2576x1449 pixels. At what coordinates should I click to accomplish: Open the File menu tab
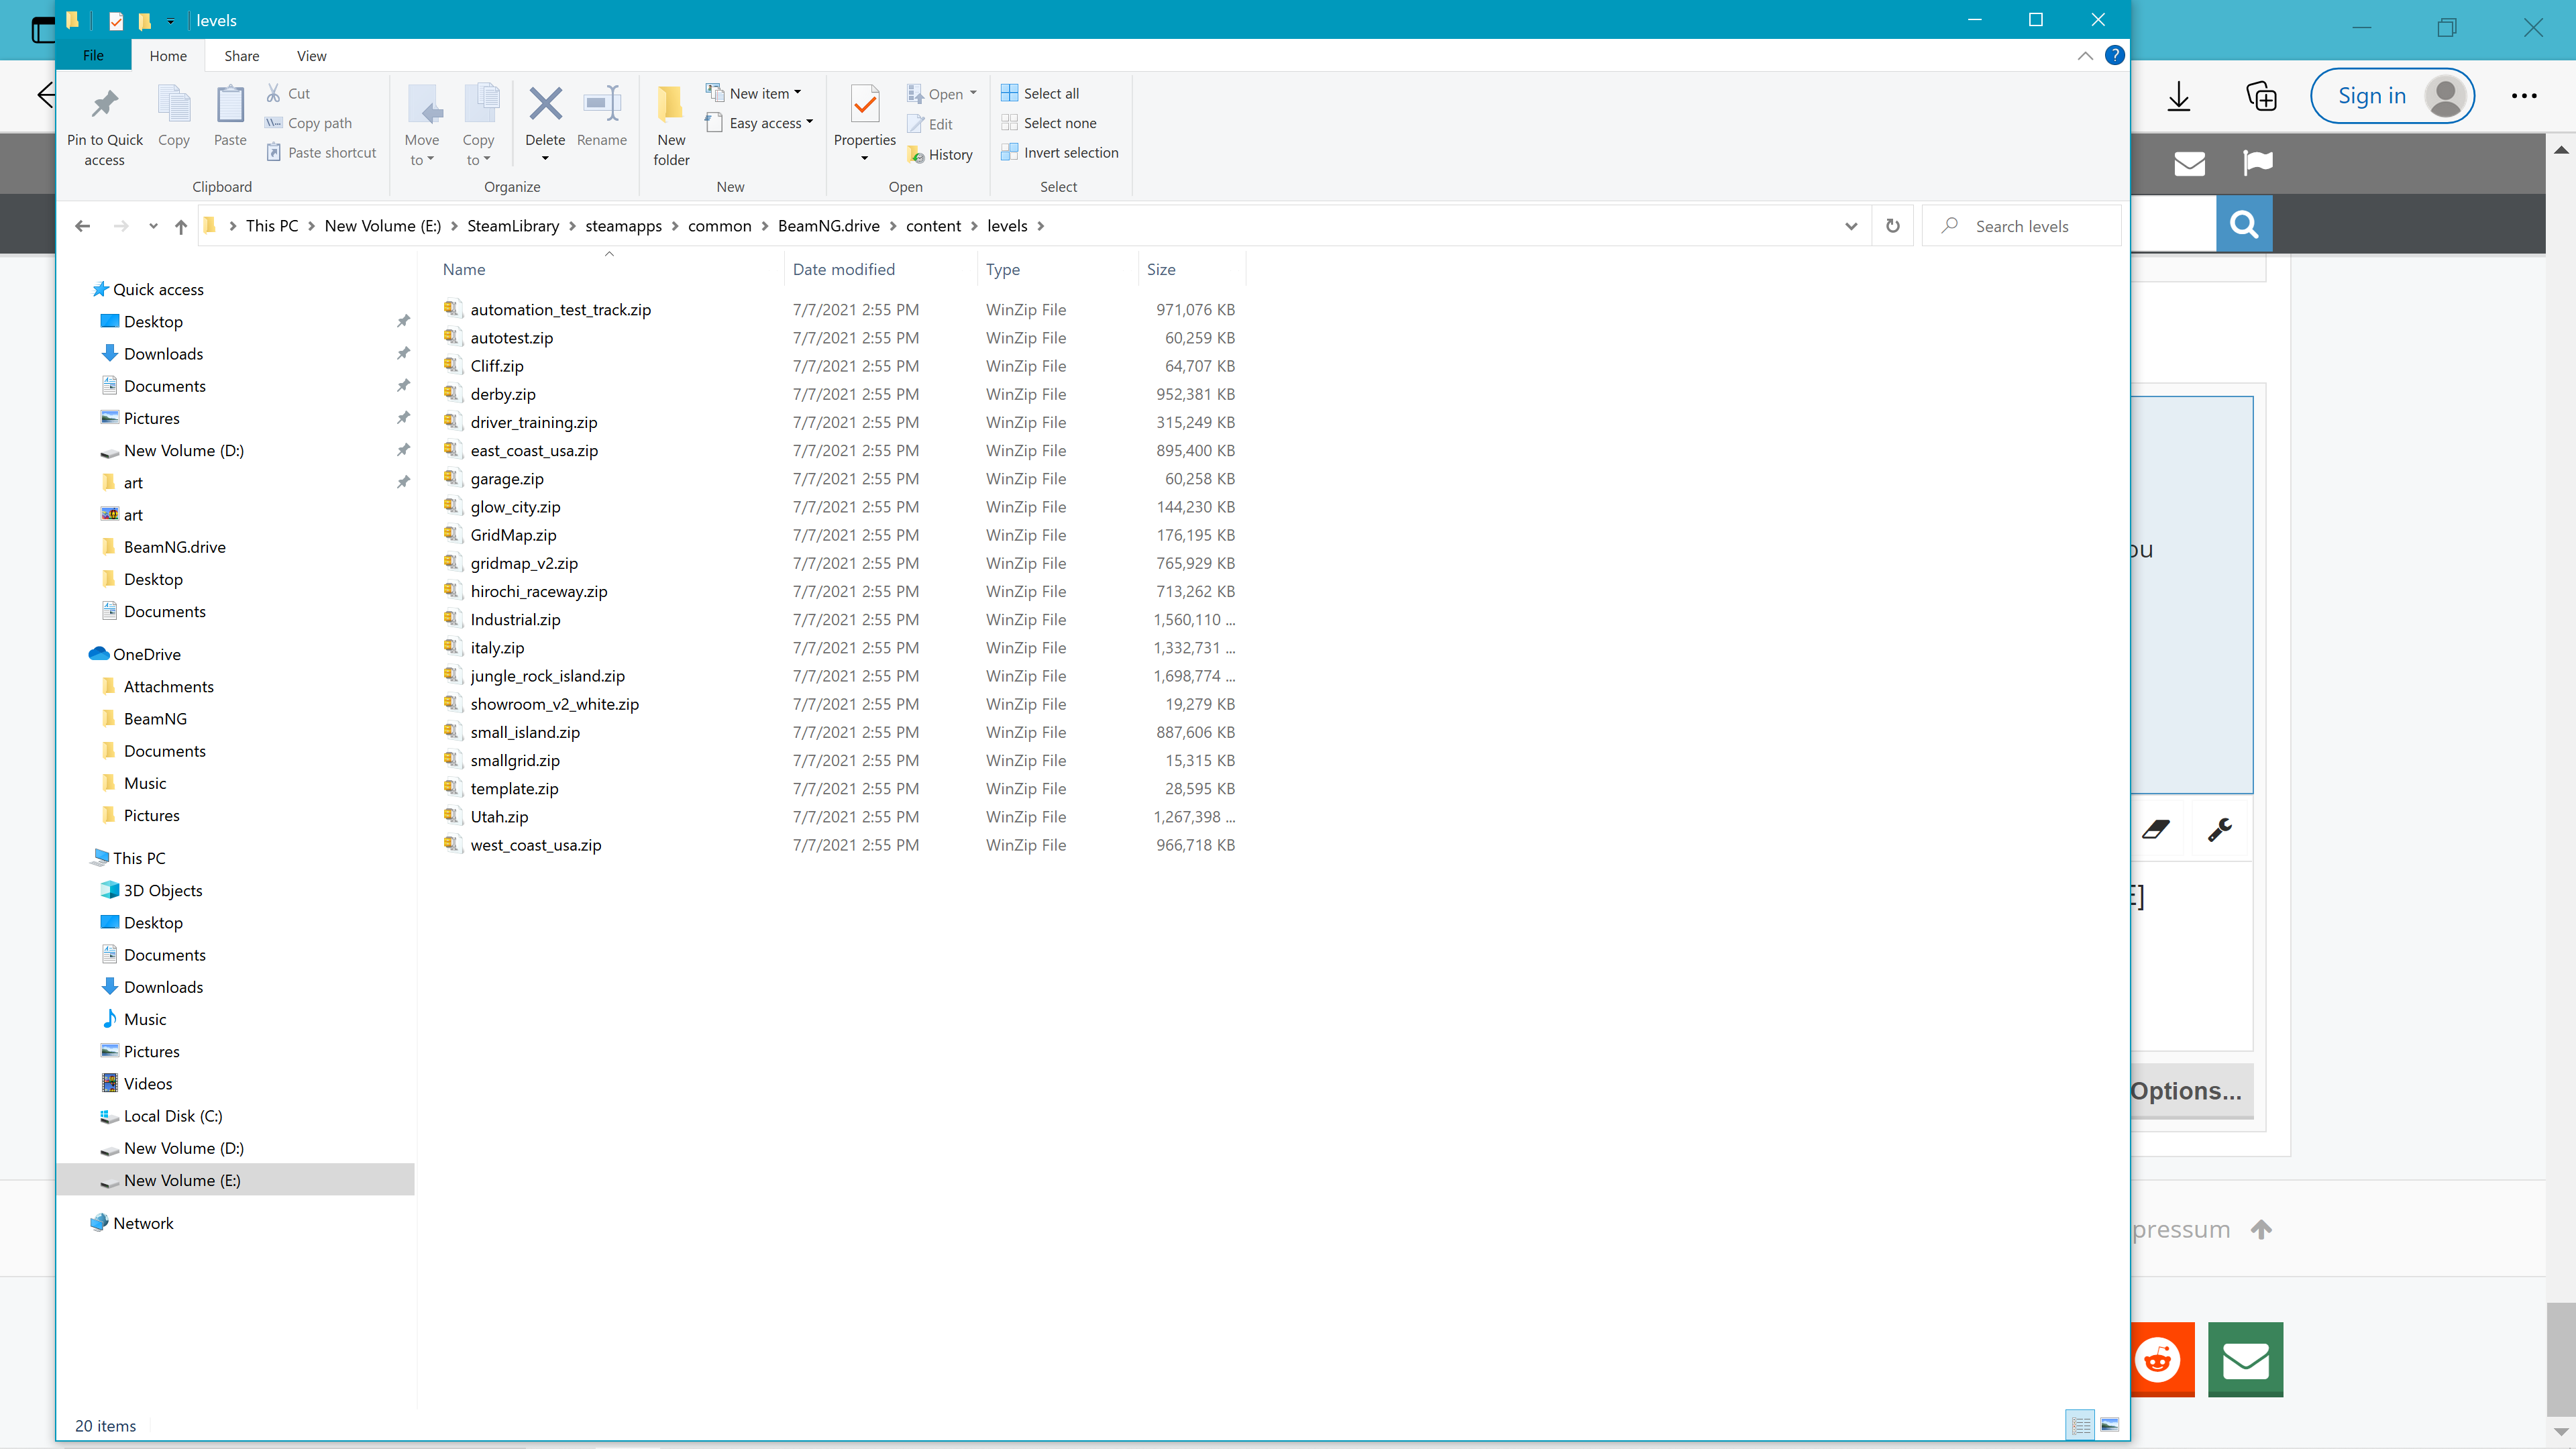pos(93,56)
